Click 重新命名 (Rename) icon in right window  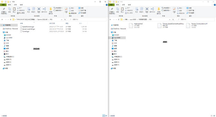coord(152,9)
